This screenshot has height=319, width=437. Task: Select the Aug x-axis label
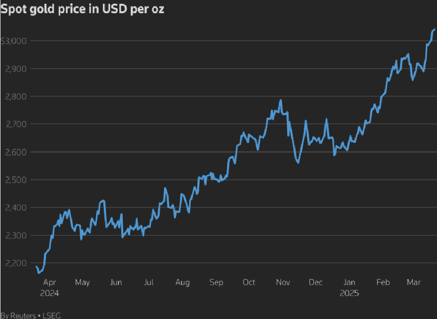pos(182,283)
